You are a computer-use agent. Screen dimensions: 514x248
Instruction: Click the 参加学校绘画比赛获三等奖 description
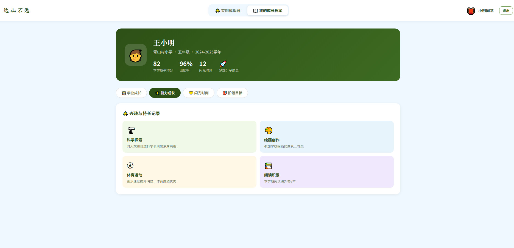click(284, 146)
